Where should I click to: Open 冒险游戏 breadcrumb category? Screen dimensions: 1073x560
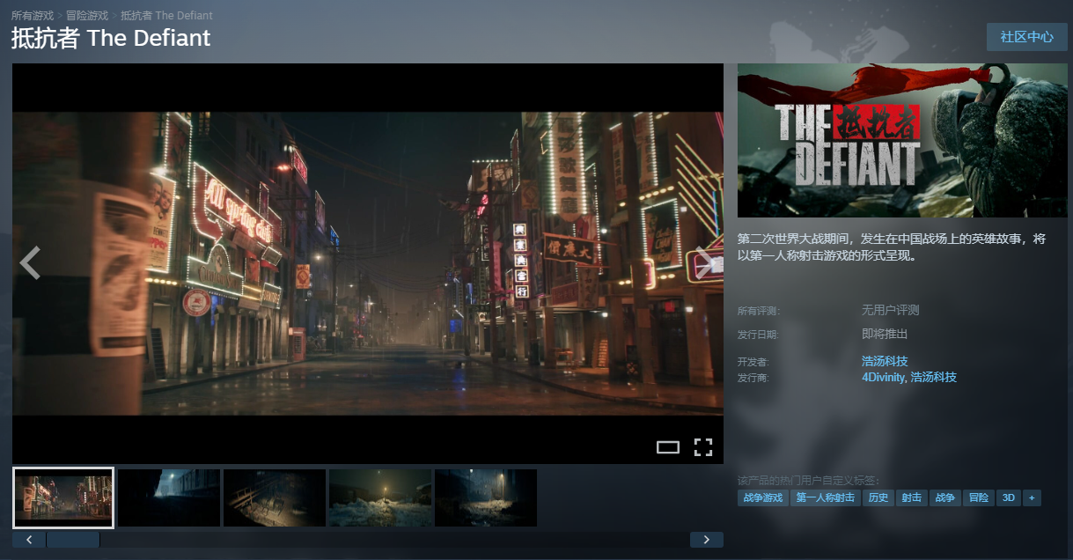pos(87,16)
